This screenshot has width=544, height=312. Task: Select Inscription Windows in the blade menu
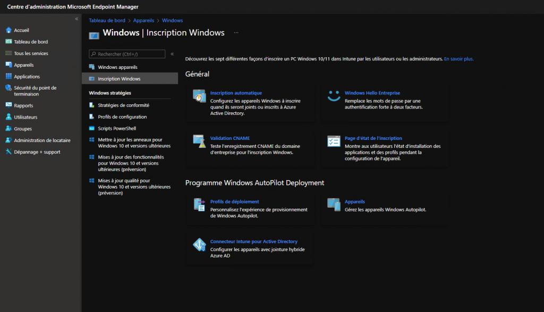tap(130, 78)
